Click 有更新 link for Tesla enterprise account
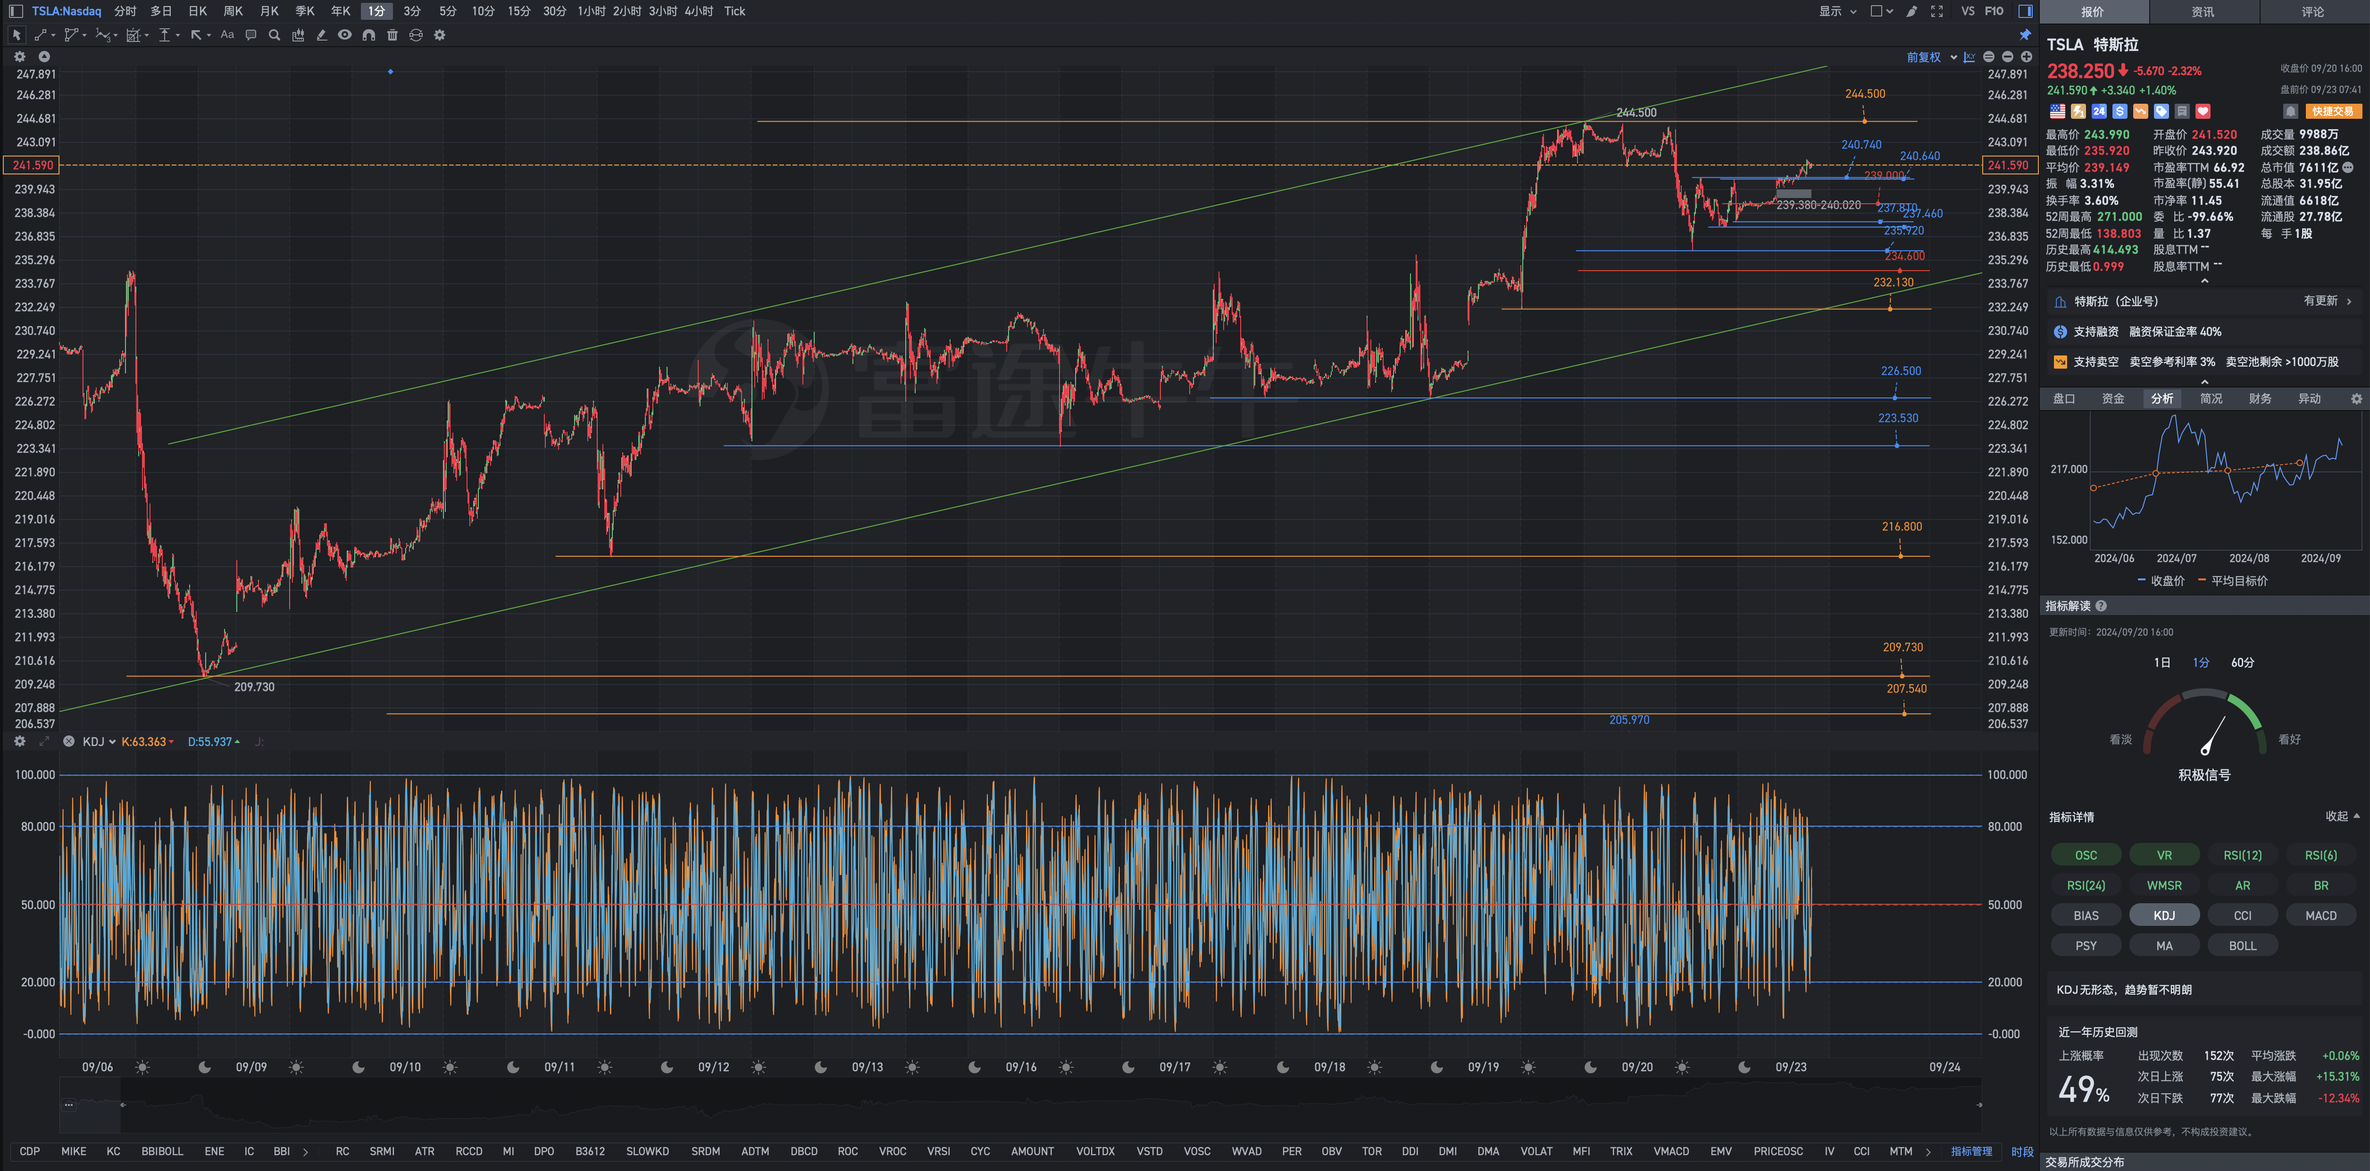The image size is (2370, 1171). coord(2327,301)
